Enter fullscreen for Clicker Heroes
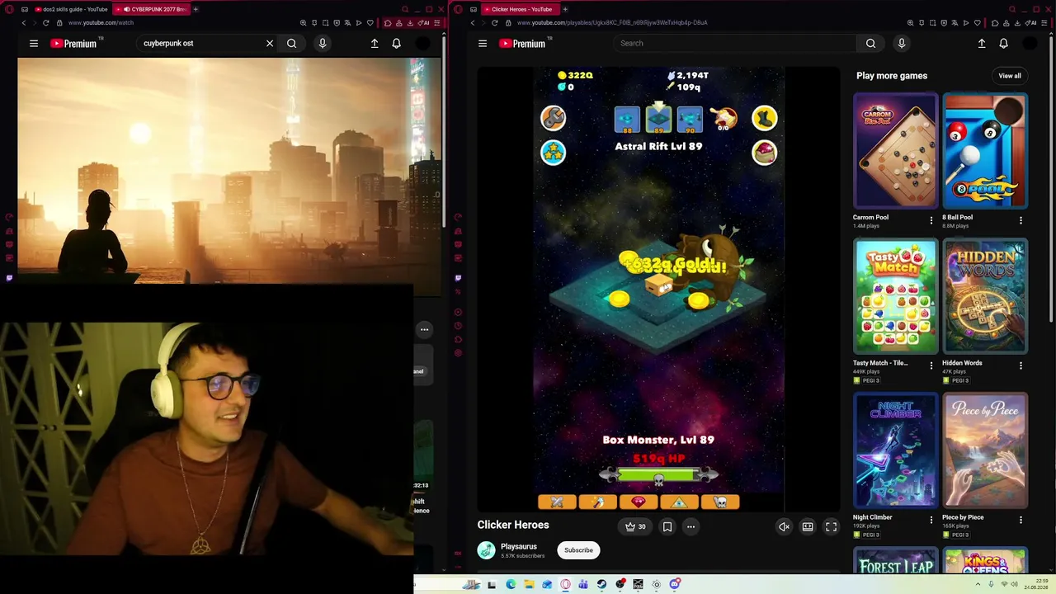1056x594 pixels. tap(832, 526)
